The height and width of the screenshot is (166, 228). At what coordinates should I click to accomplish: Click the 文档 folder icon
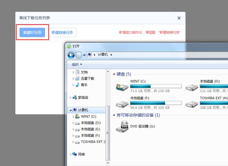tap(77, 72)
